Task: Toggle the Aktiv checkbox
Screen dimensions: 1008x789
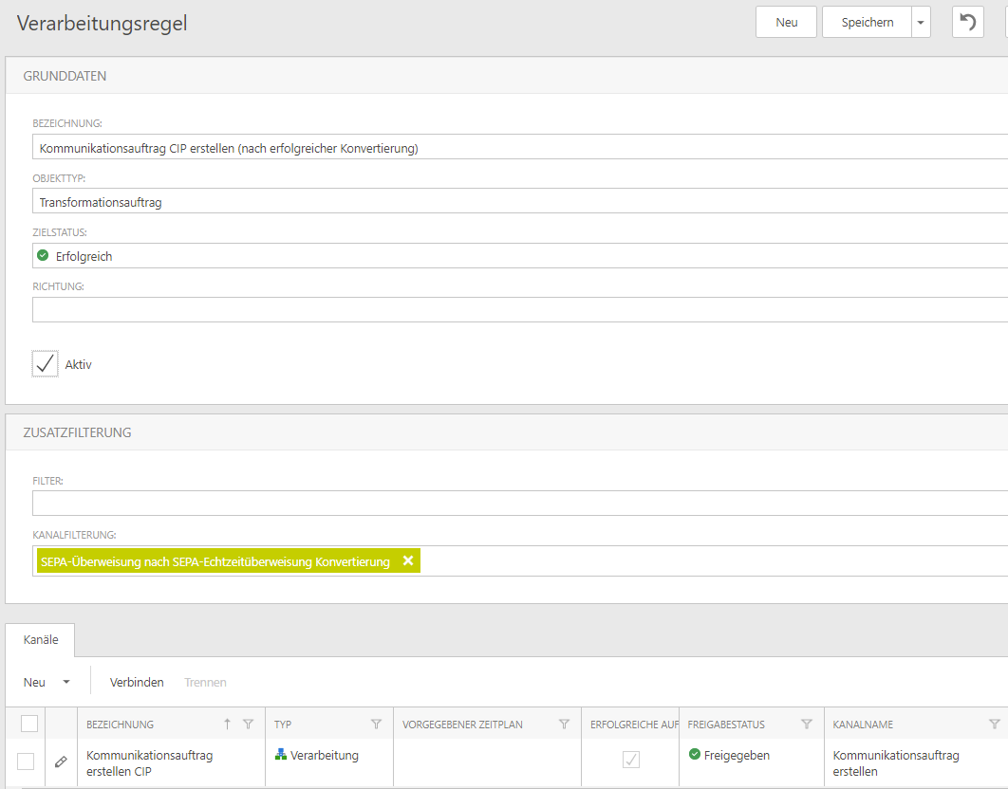Action: pyautogui.click(x=46, y=364)
